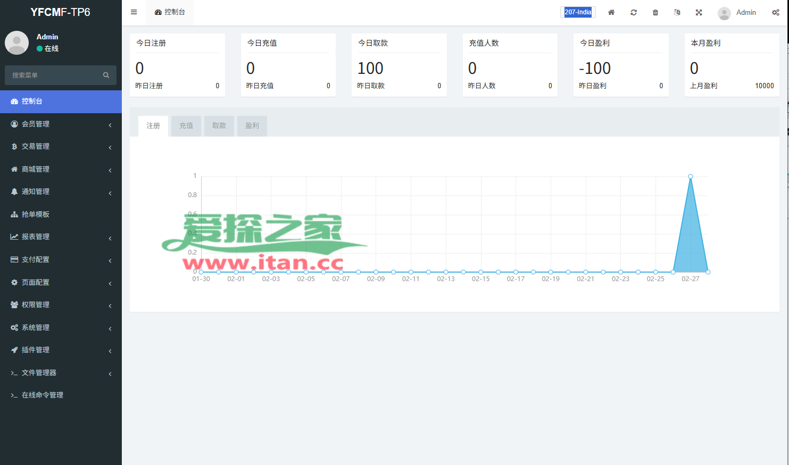Toggle fullscreen with the expand icon

pyautogui.click(x=699, y=13)
